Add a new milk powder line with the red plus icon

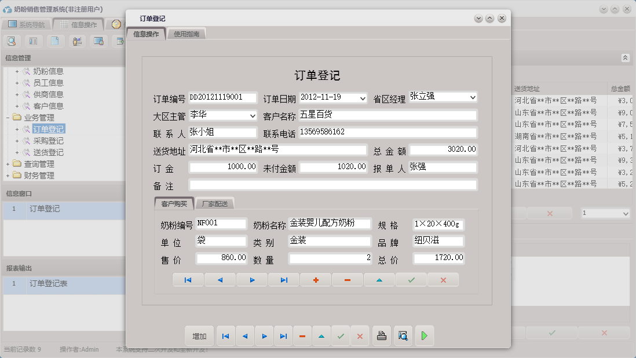point(315,279)
